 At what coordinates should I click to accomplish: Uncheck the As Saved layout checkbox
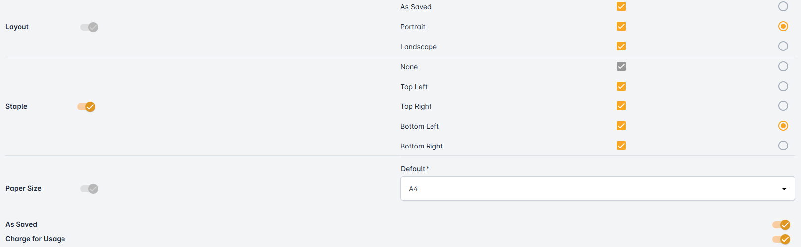(621, 6)
